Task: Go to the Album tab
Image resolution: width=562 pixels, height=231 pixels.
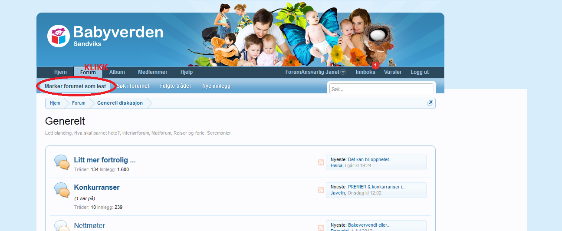Action: [117, 72]
